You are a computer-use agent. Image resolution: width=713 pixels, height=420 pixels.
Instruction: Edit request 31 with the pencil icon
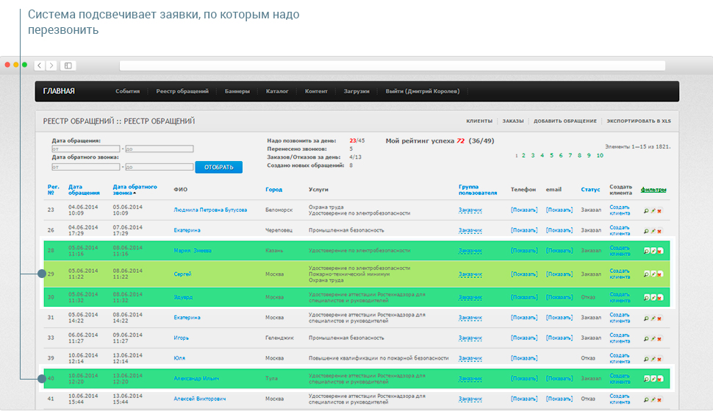pos(653,318)
